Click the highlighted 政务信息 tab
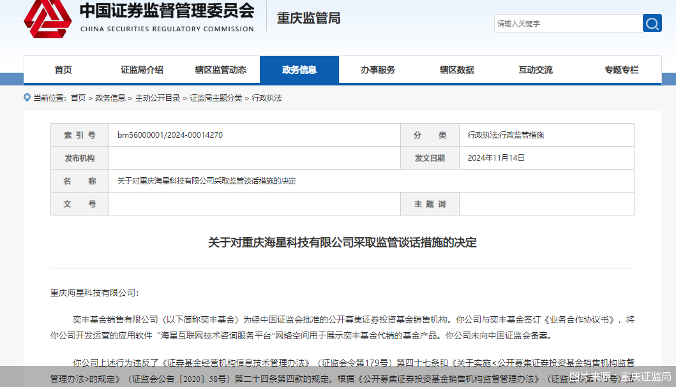The height and width of the screenshot is (387, 676). pos(300,69)
